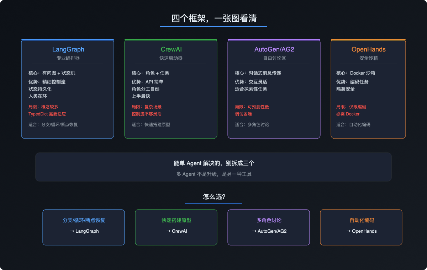Click the text 适合:快速搭建原型
The height and width of the screenshot is (270, 427).
click(151, 125)
